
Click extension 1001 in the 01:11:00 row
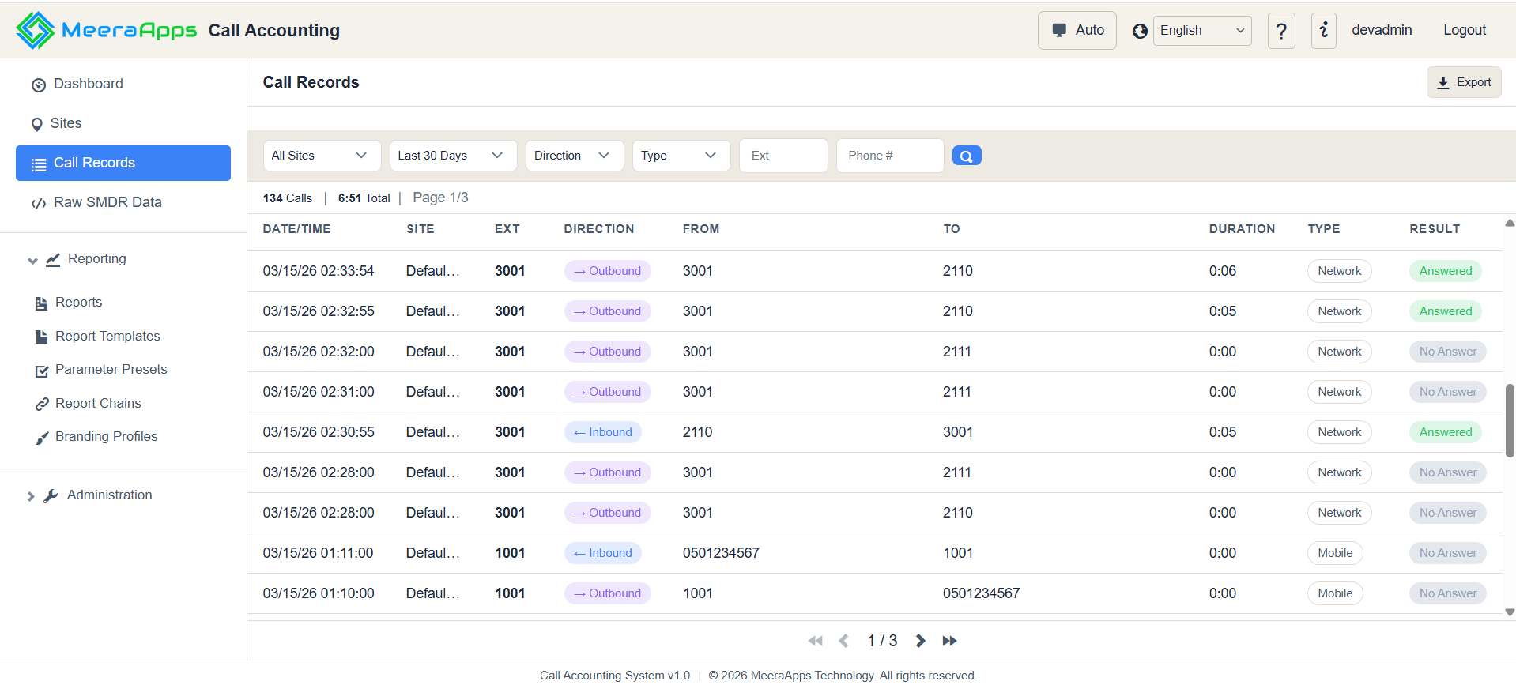point(510,553)
